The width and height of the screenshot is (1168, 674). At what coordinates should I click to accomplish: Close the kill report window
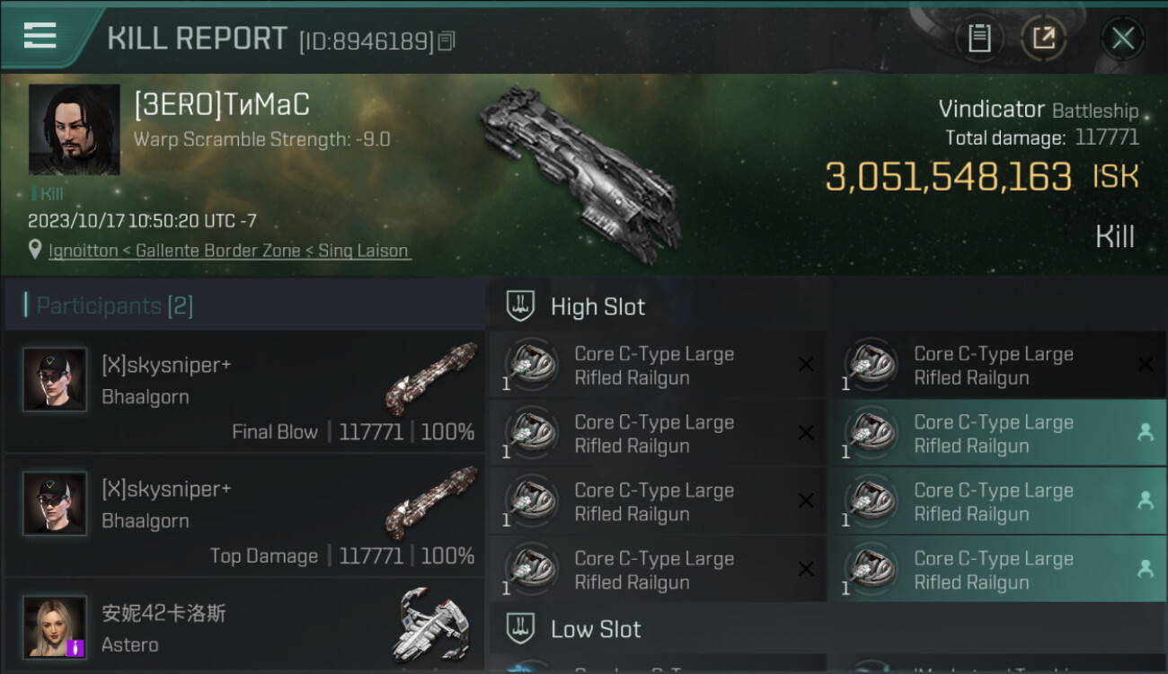(x=1122, y=38)
